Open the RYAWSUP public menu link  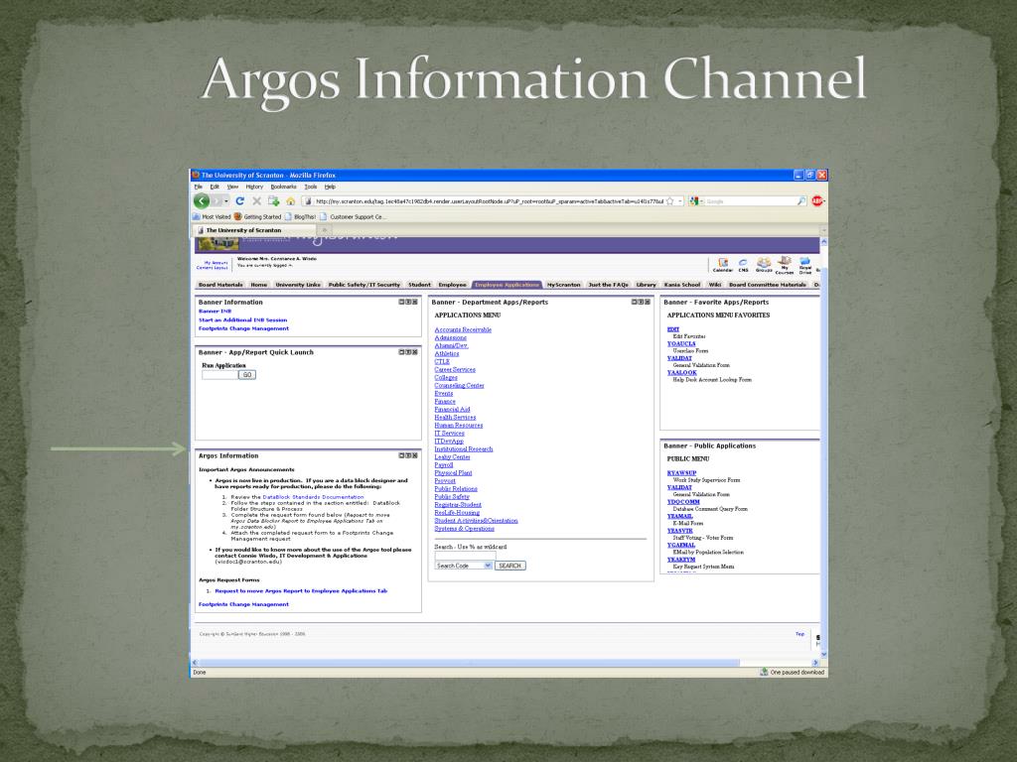click(x=681, y=473)
